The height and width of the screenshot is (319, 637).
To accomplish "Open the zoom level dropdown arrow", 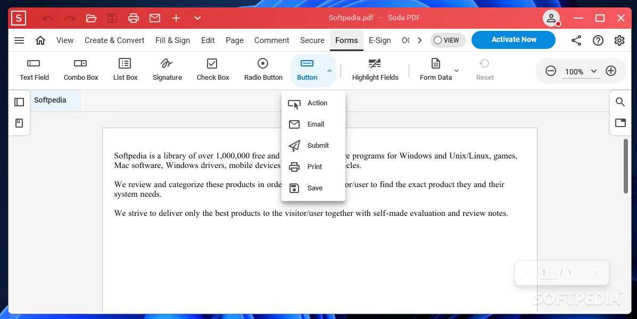I will pos(593,71).
